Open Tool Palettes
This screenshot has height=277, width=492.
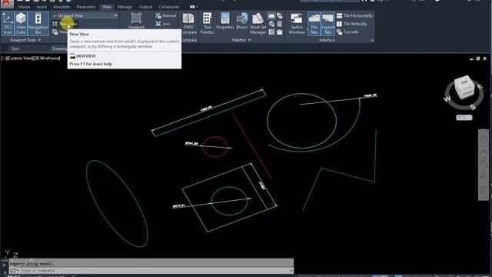point(207,24)
